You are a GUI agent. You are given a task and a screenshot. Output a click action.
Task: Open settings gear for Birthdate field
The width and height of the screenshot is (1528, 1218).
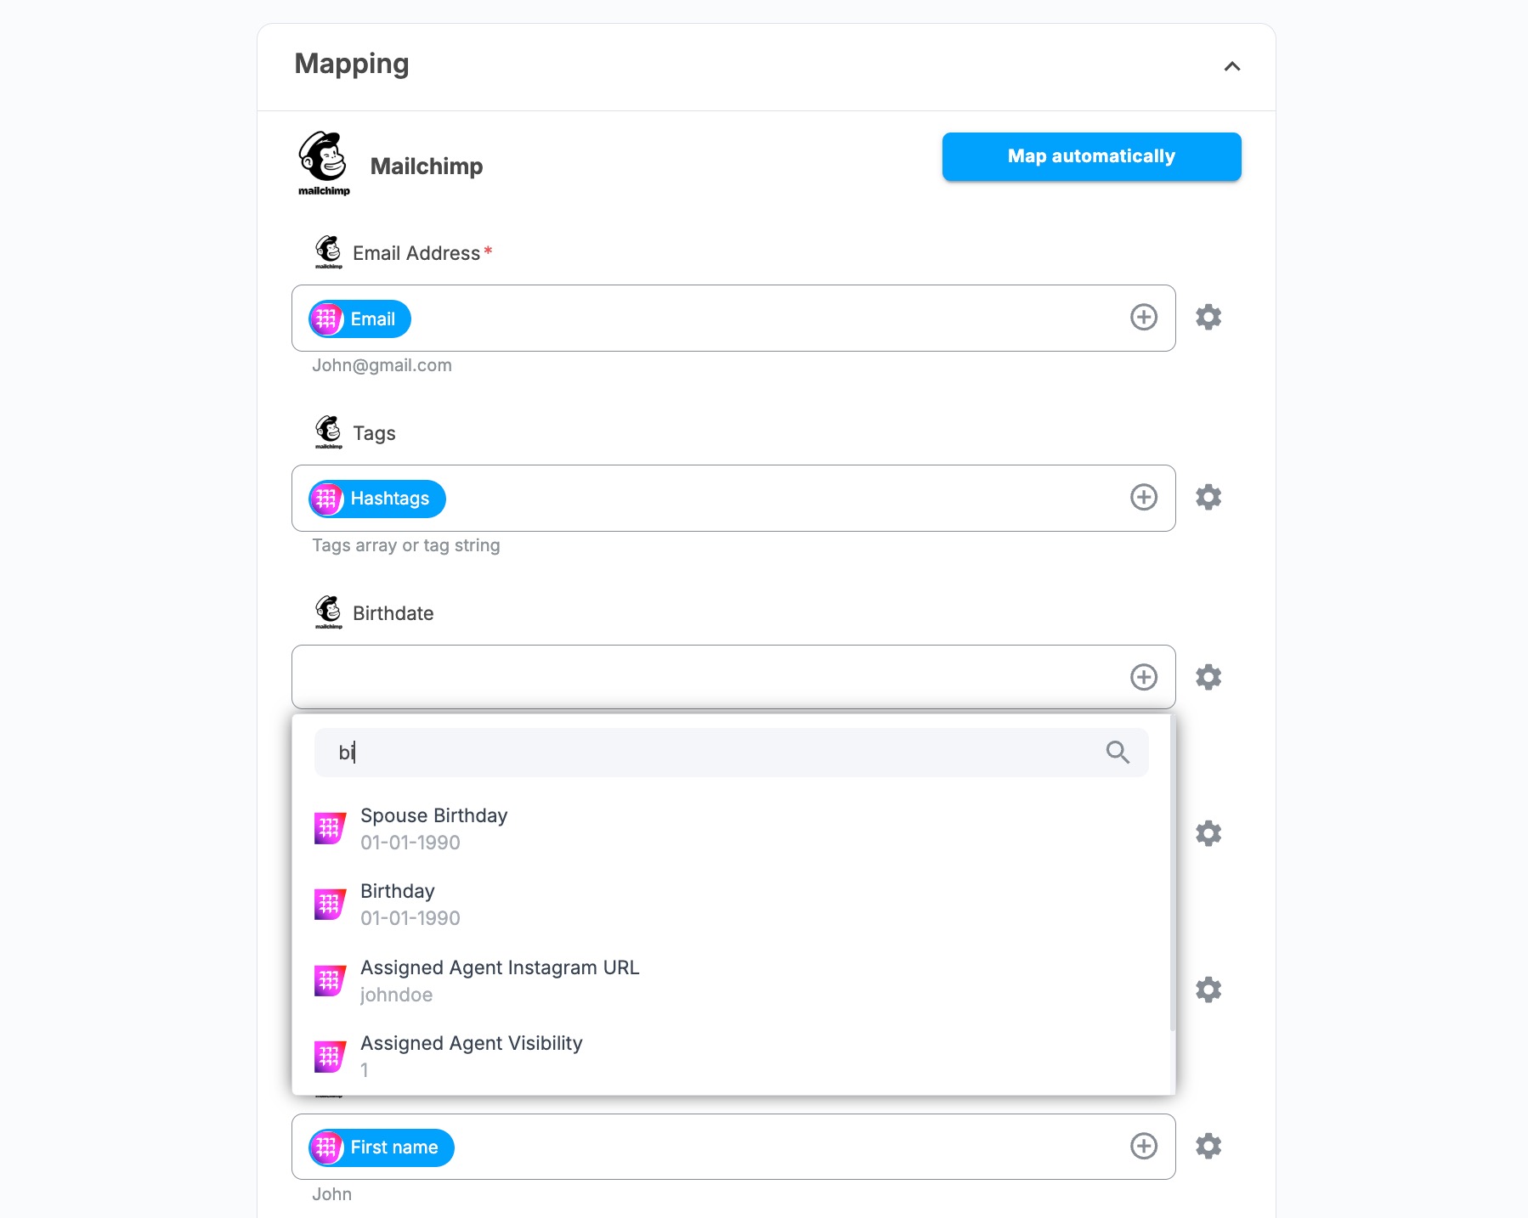click(x=1208, y=678)
